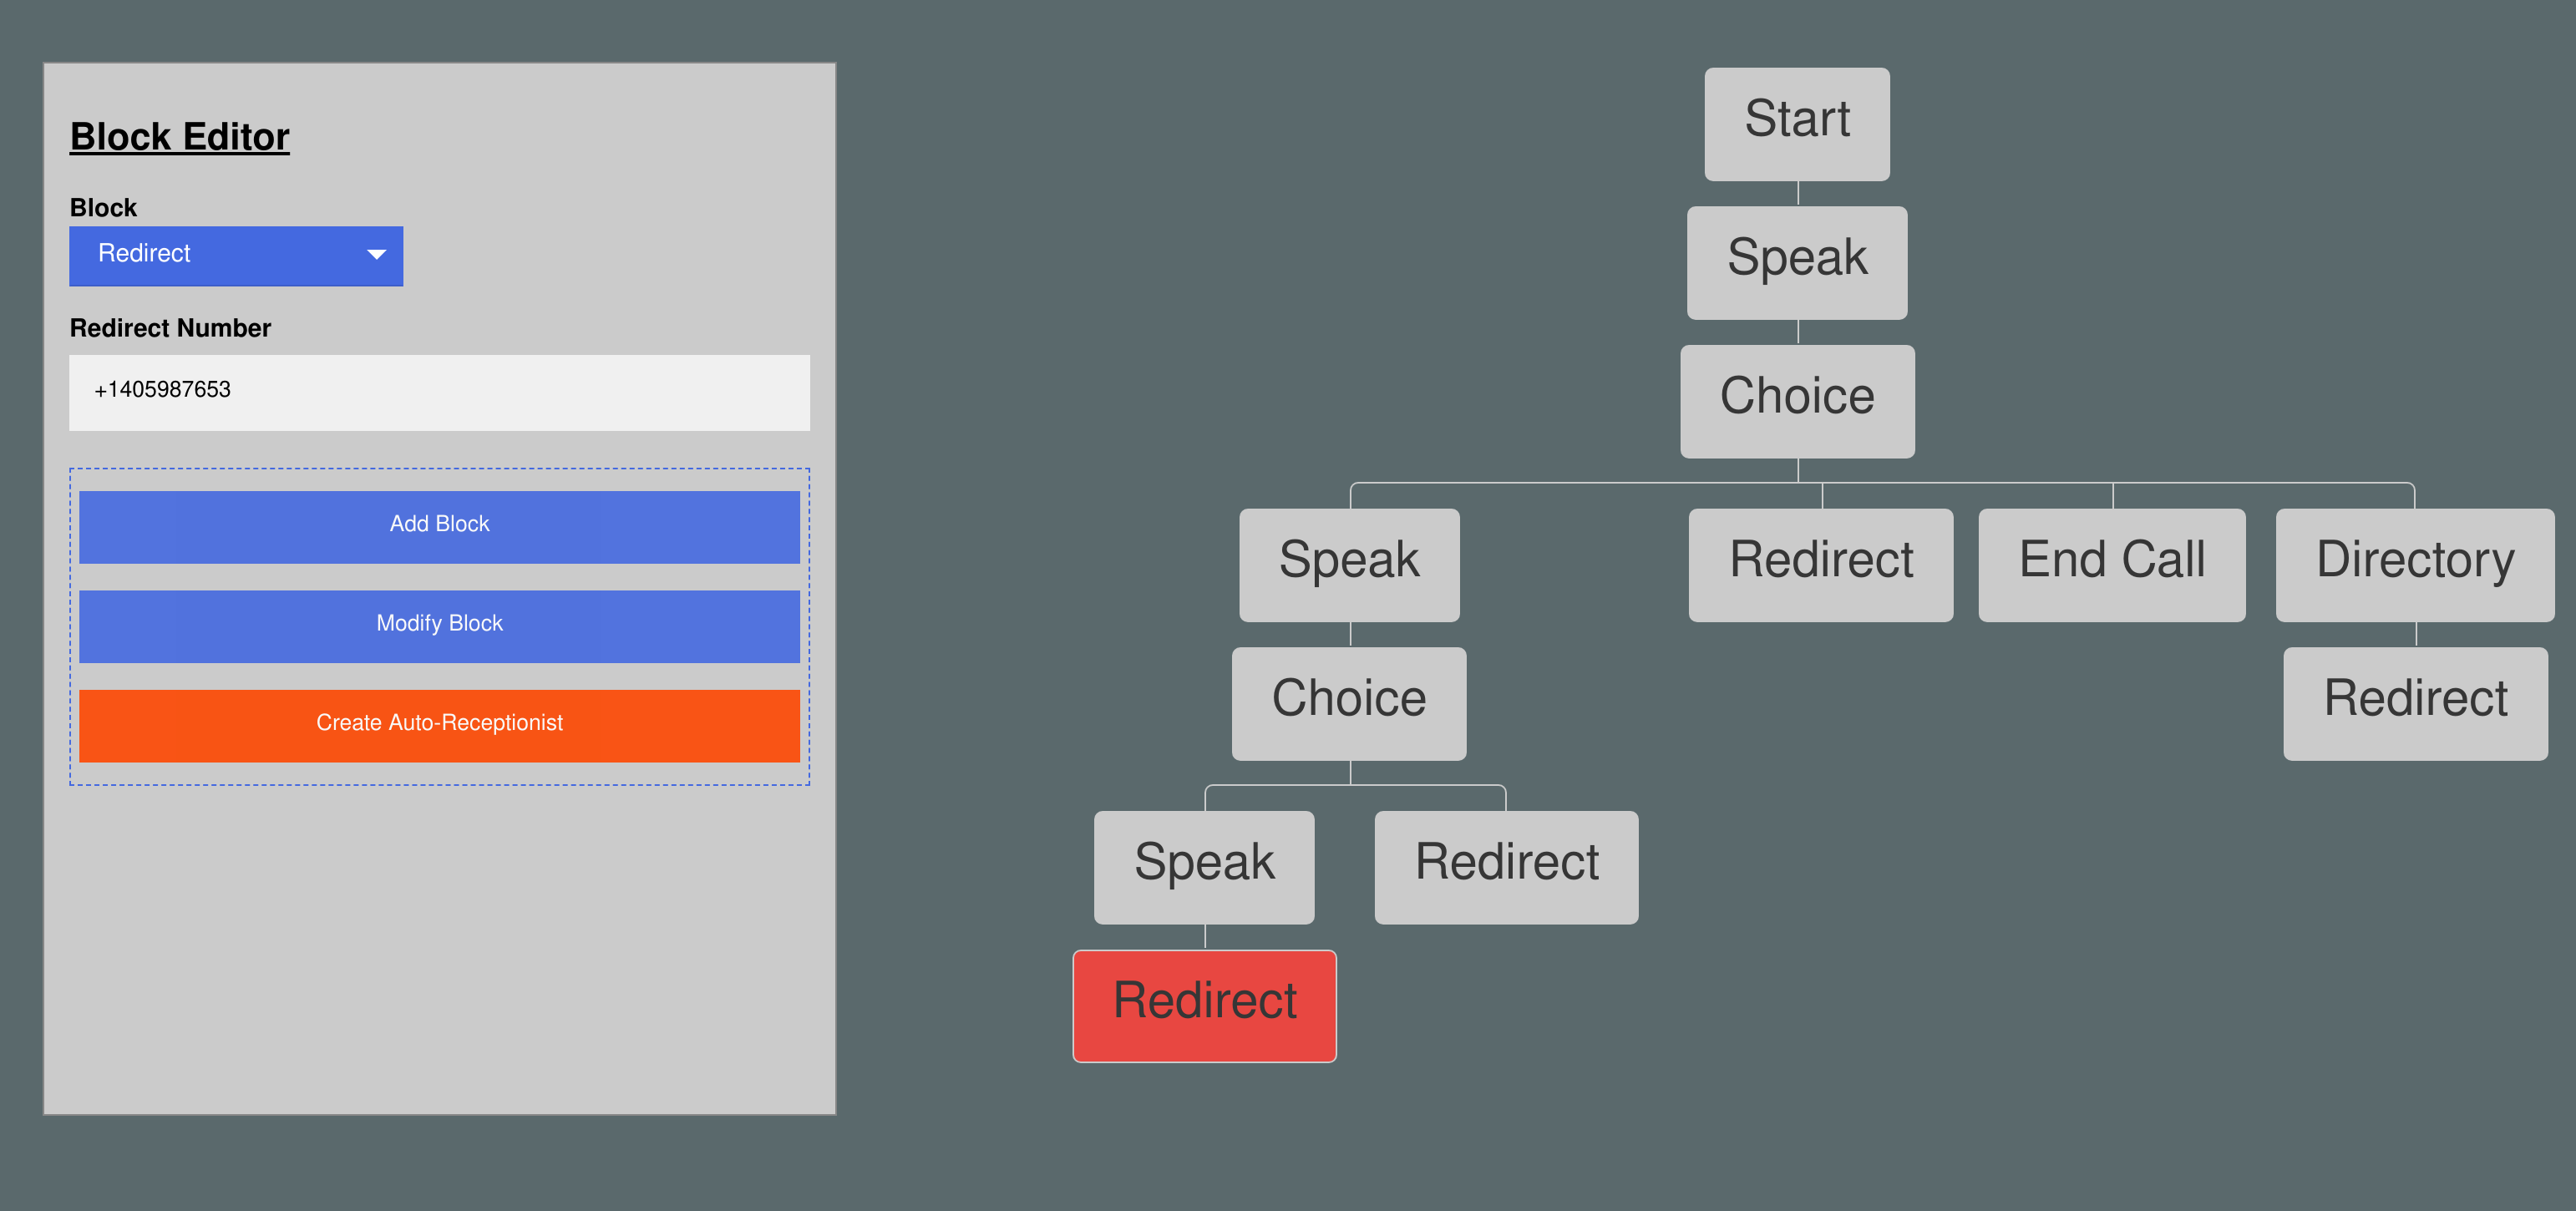
Task: Select the Redirect node left of End Call
Action: (x=1820, y=564)
